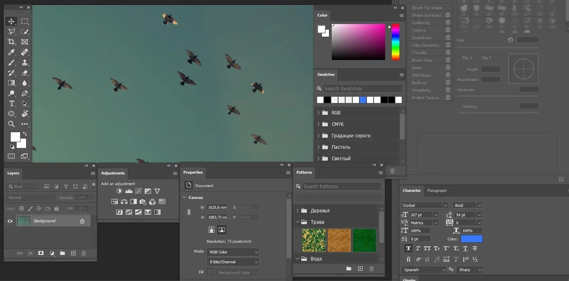The height and width of the screenshot is (281, 569).
Task: Switch to the Paragraph tab
Action: (437, 191)
